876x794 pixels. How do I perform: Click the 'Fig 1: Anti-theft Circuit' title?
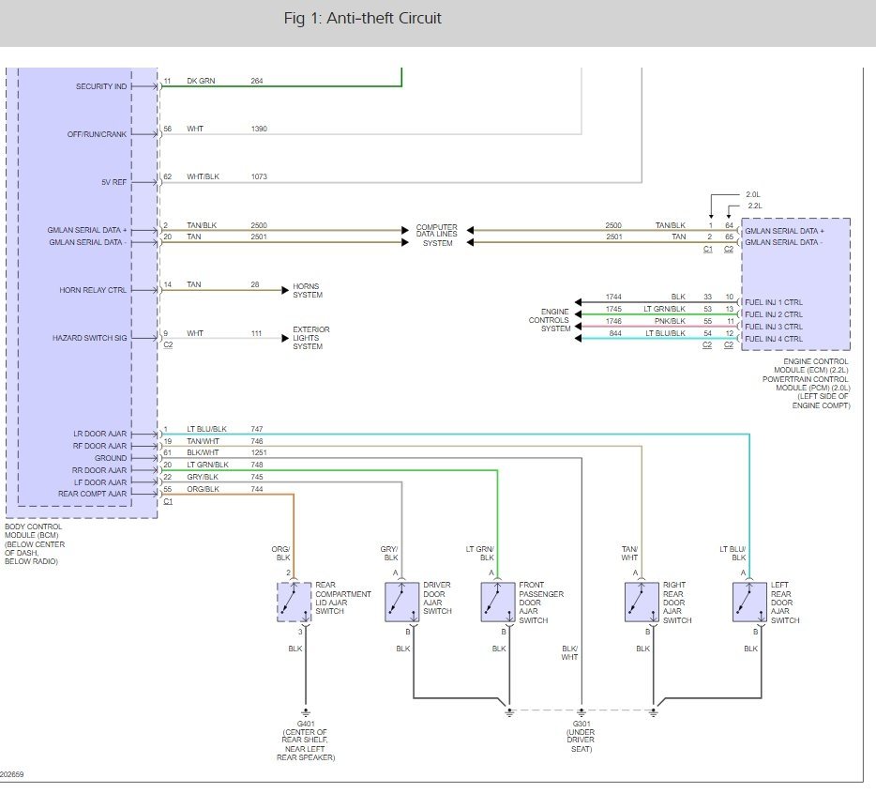(362, 18)
